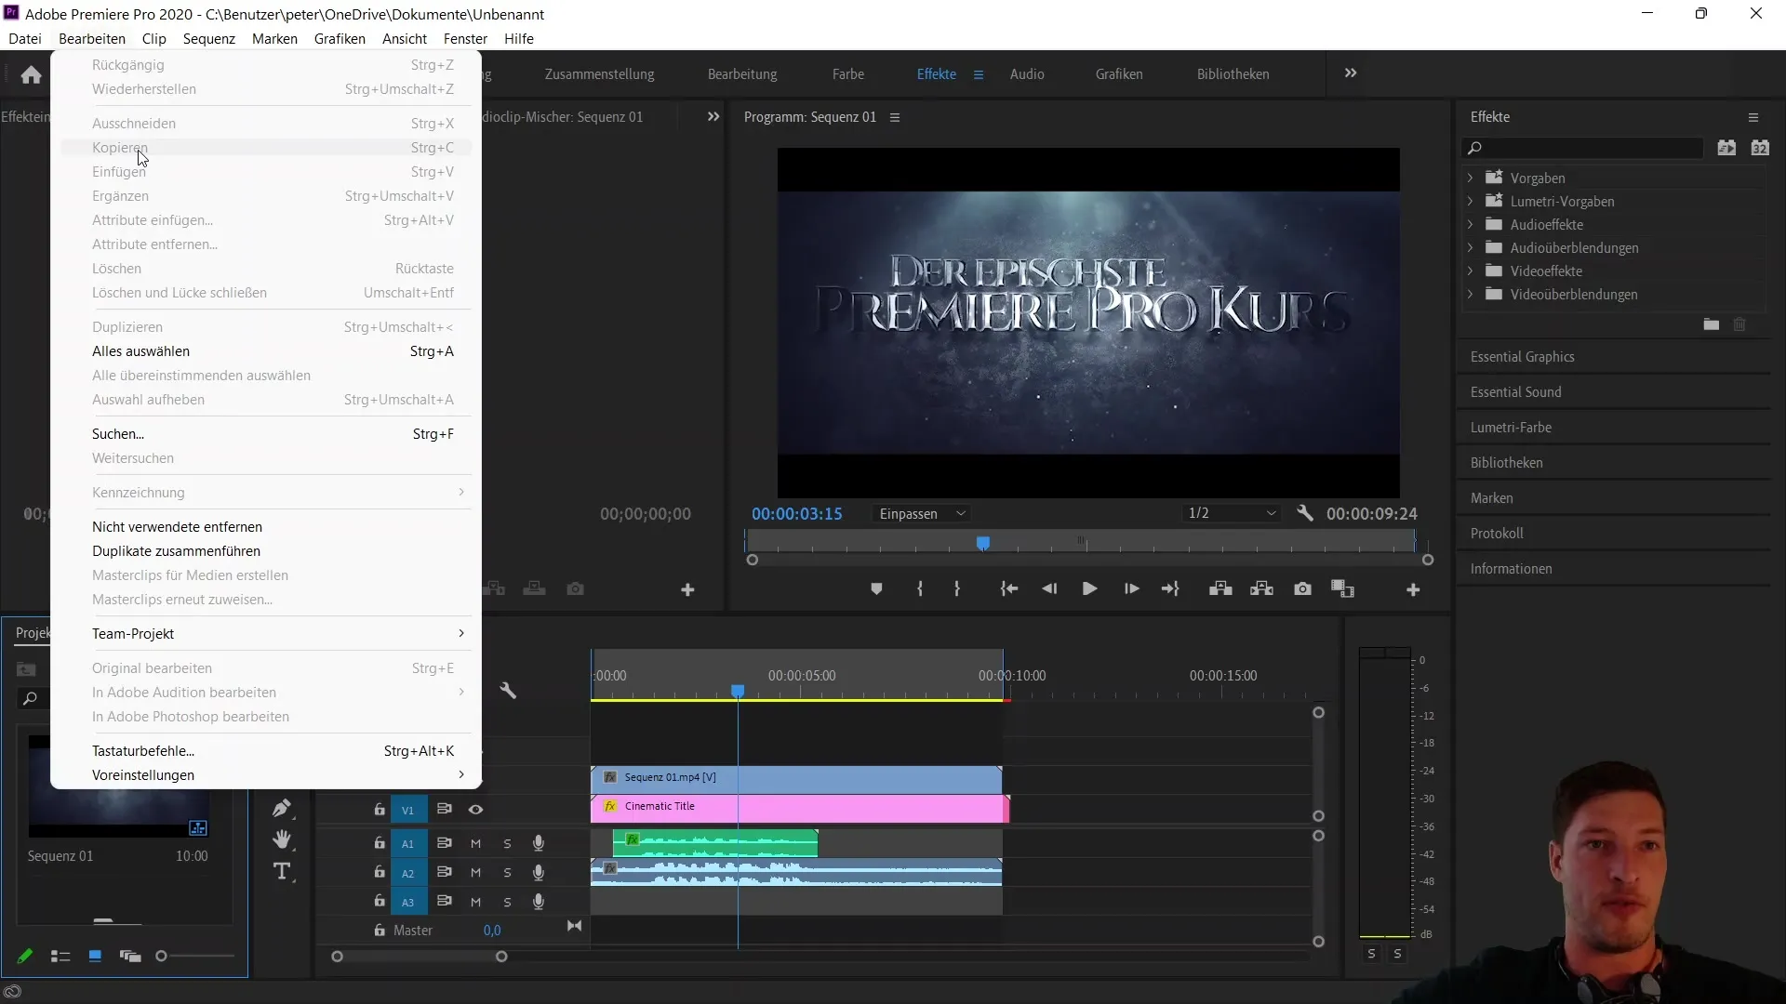Expand the Lumetri-Vorgaben folder
Screen dimensions: 1786x1004
pyautogui.click(x=1470, y=201)
